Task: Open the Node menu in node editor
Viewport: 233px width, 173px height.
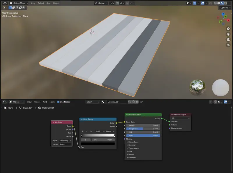Action: tap(52, 102)
